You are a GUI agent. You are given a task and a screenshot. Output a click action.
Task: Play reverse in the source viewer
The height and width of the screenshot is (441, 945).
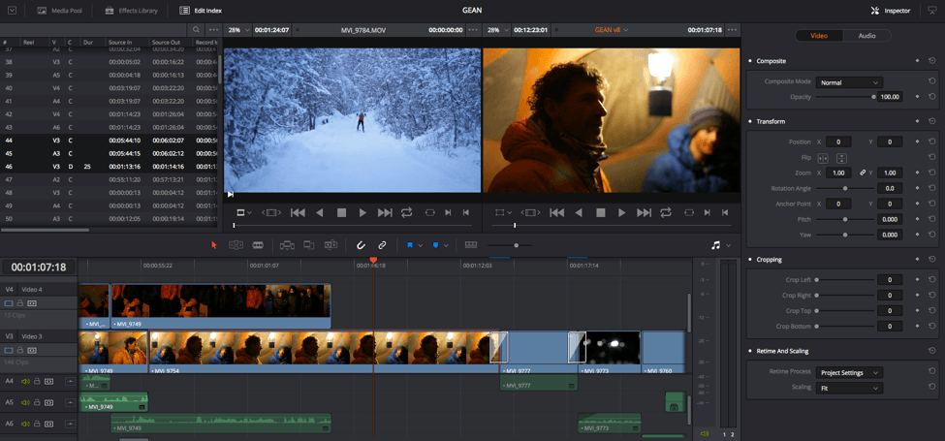pos(320,212)
